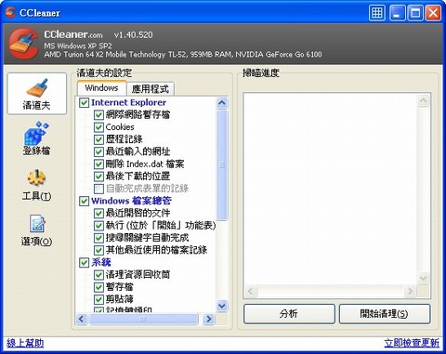Image resolution: width=446 pixels, height=354 pixels.
Task: Click the checklist scroll up arrow
Action: [222, 103]
